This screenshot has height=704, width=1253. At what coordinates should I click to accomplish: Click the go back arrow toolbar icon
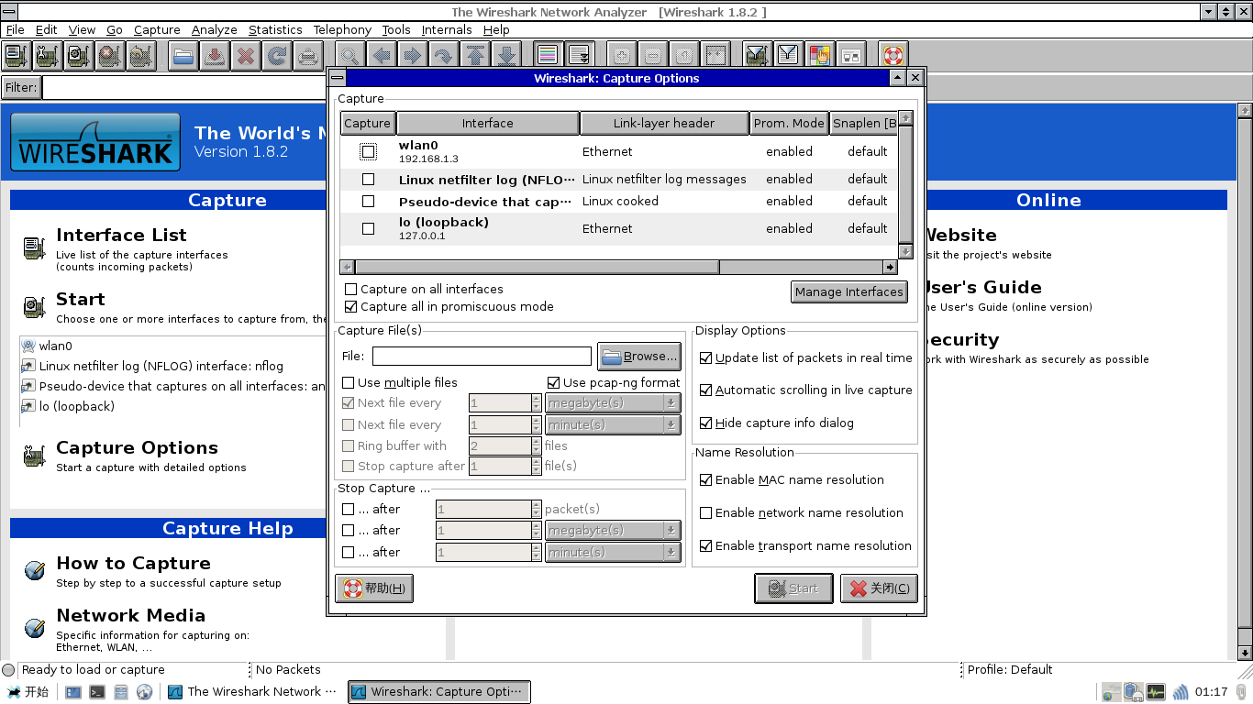pos(382,56)
